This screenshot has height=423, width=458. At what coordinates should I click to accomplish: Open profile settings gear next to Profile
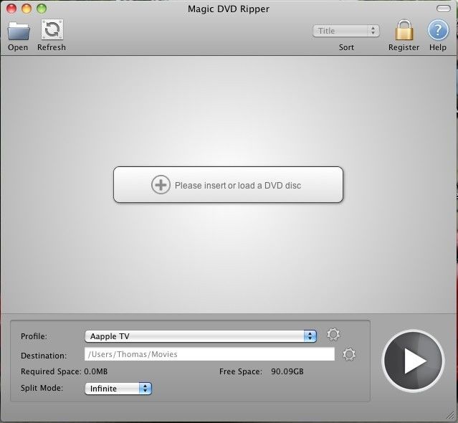(x=333, y=335)
